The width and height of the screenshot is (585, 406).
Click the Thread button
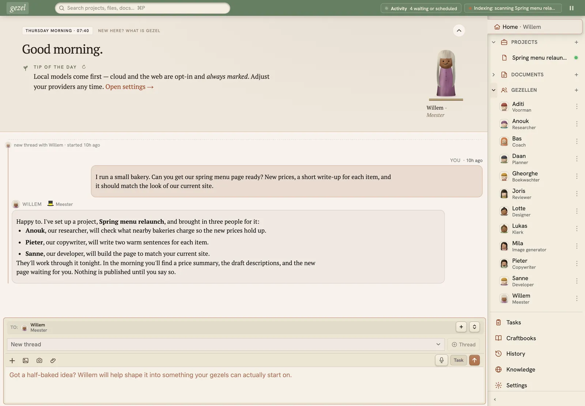[464, 344]
